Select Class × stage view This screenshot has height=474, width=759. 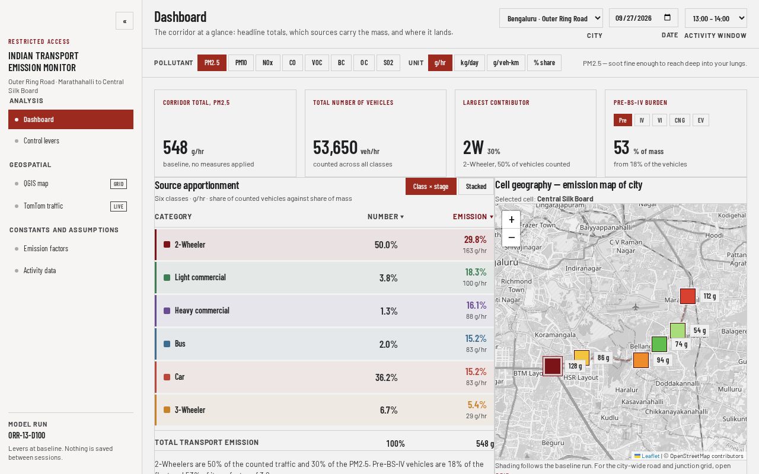click(x=431, y=187)
